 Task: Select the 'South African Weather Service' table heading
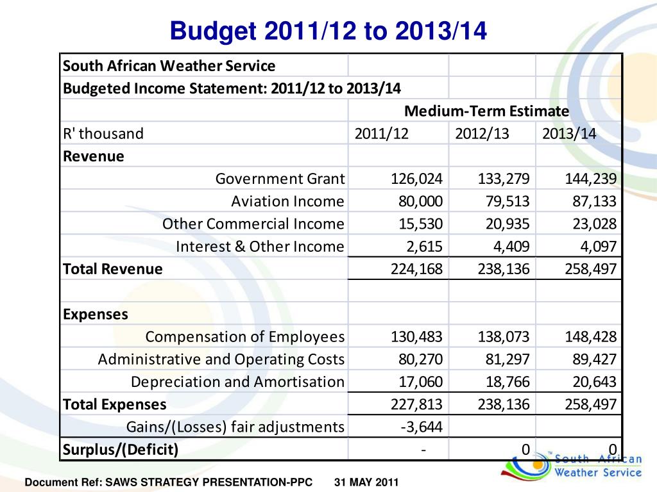click(x=169, y=66)
